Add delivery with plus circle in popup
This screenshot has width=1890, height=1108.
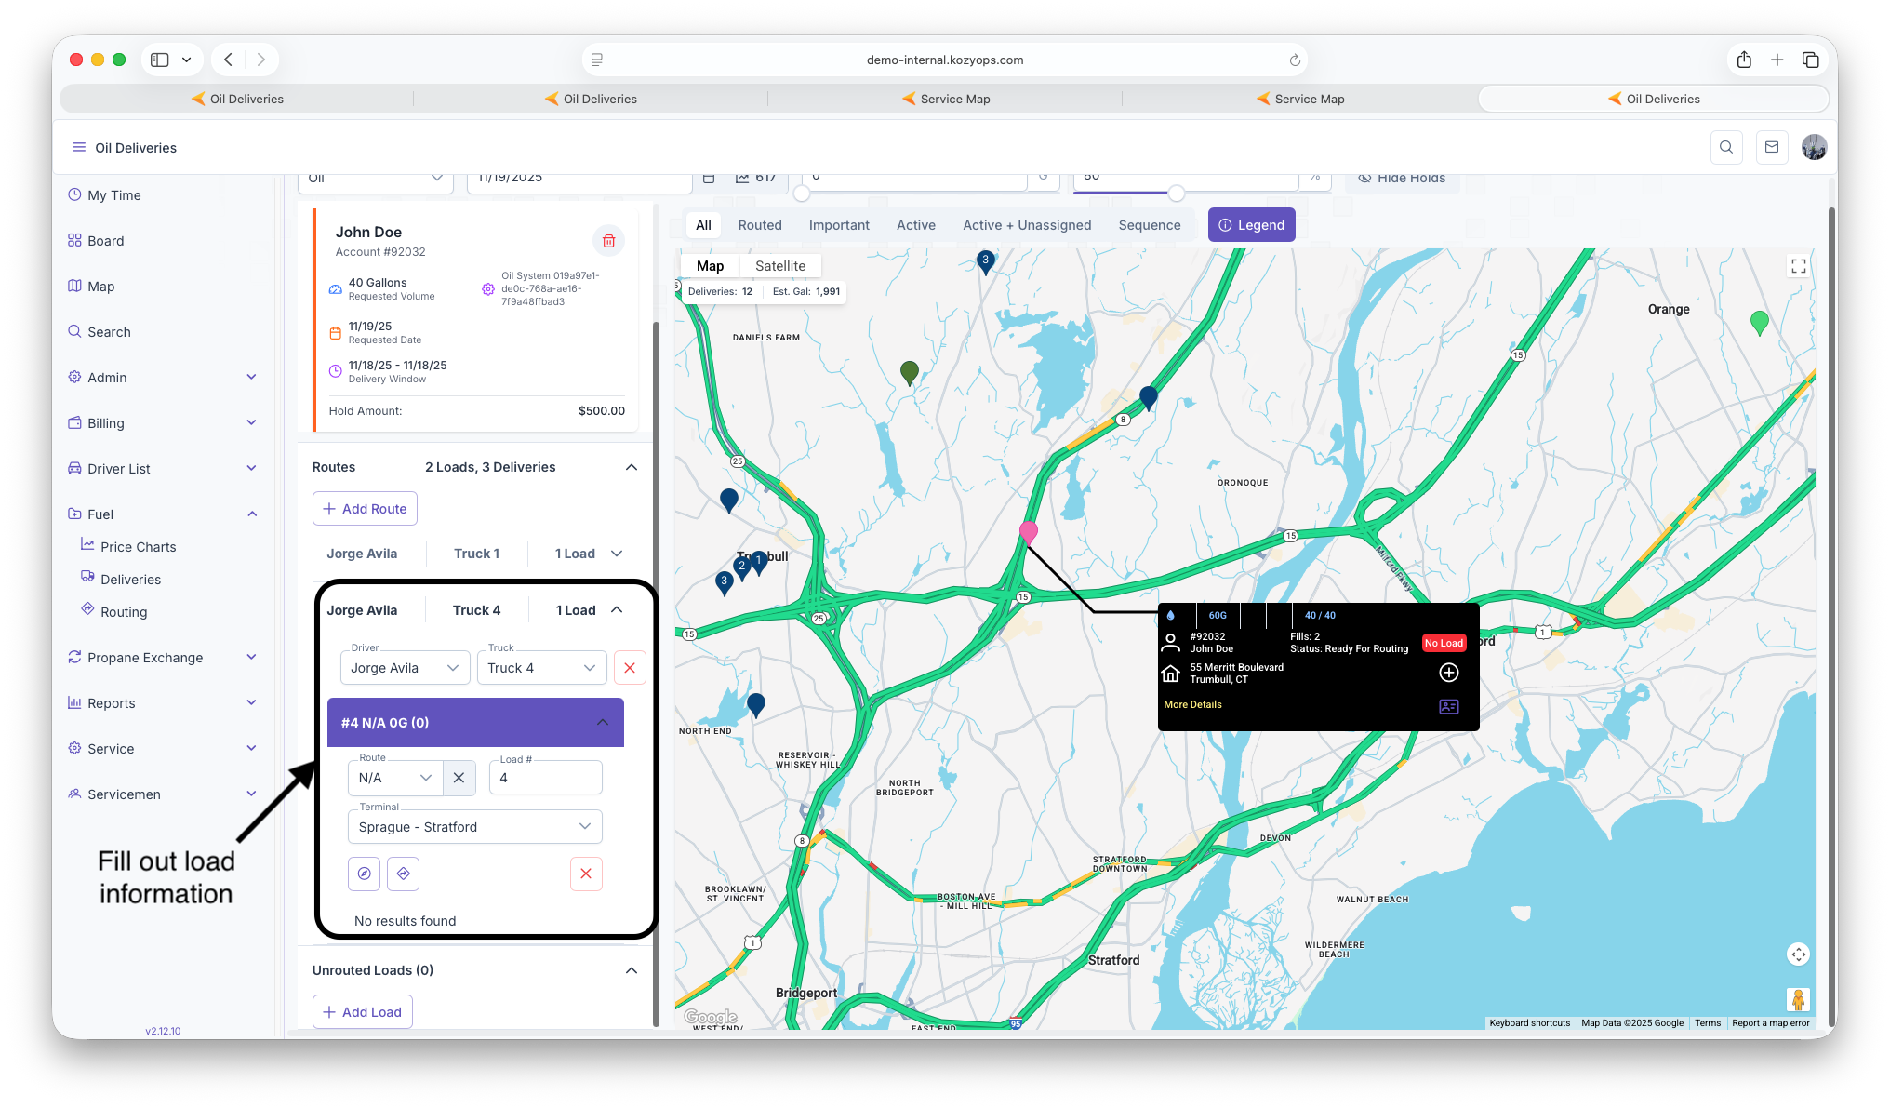coord(1448,673)
